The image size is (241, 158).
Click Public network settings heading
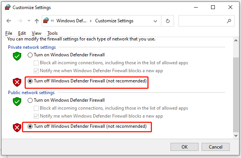31,93
